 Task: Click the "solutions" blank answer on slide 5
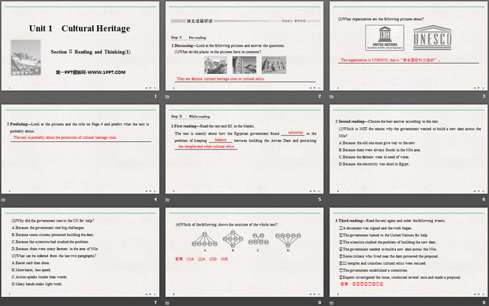click(x=295, y=132)
